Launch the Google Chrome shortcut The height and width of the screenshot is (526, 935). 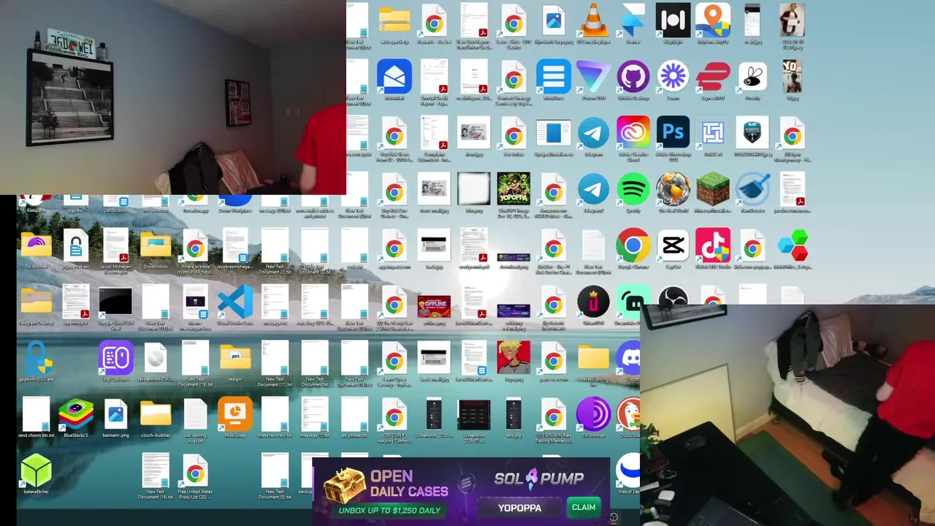click(x=633, y=246)
